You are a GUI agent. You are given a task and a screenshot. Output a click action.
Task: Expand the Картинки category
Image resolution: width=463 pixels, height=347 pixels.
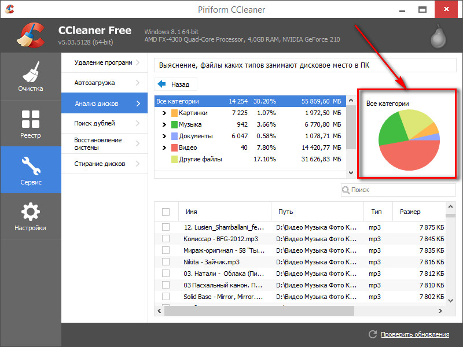click(x=164, y=113)
